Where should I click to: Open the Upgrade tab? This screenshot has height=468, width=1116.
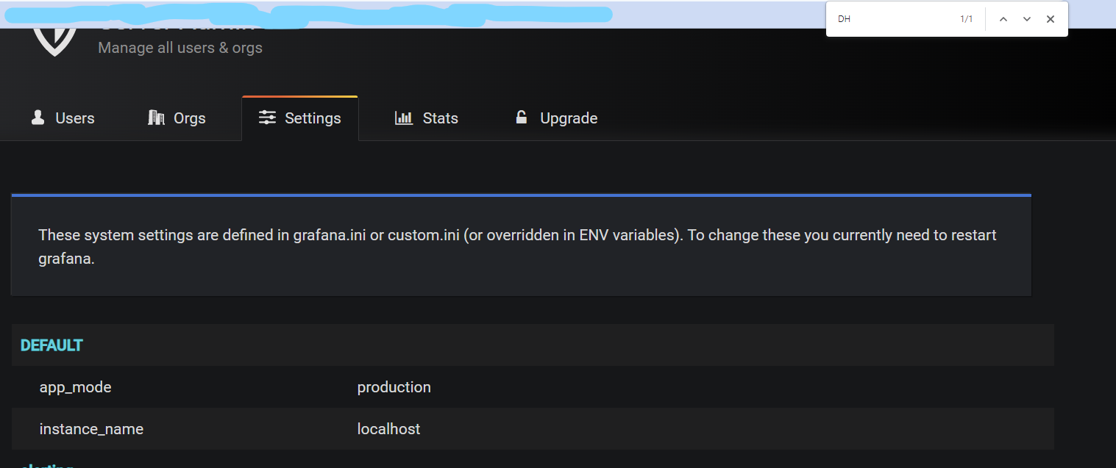[x=556, y=118]
